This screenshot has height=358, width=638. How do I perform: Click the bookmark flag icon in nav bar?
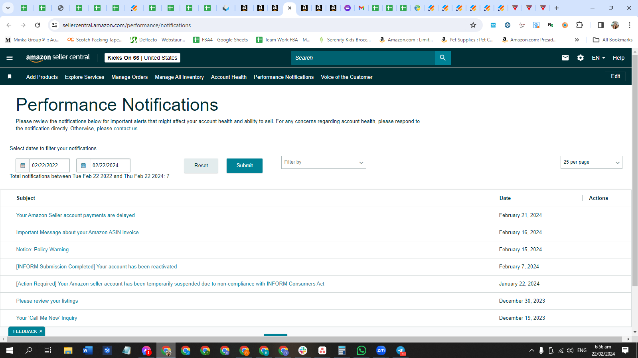10,76
